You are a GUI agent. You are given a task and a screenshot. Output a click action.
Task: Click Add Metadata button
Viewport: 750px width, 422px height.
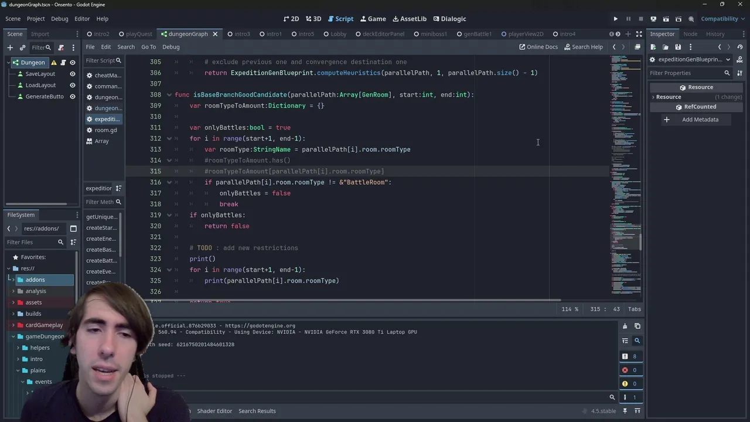pos(696,120)
